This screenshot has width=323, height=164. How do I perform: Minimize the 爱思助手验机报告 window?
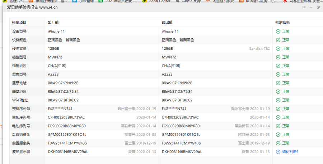311,7
